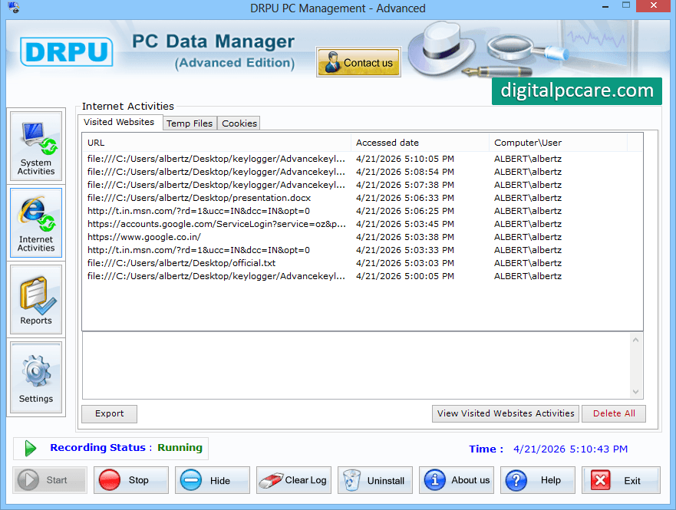Sort by Accessed date column header
Image resolution: width=676 pixels, height=510 pixels.
pyautogui.click(x=420, y=143)
